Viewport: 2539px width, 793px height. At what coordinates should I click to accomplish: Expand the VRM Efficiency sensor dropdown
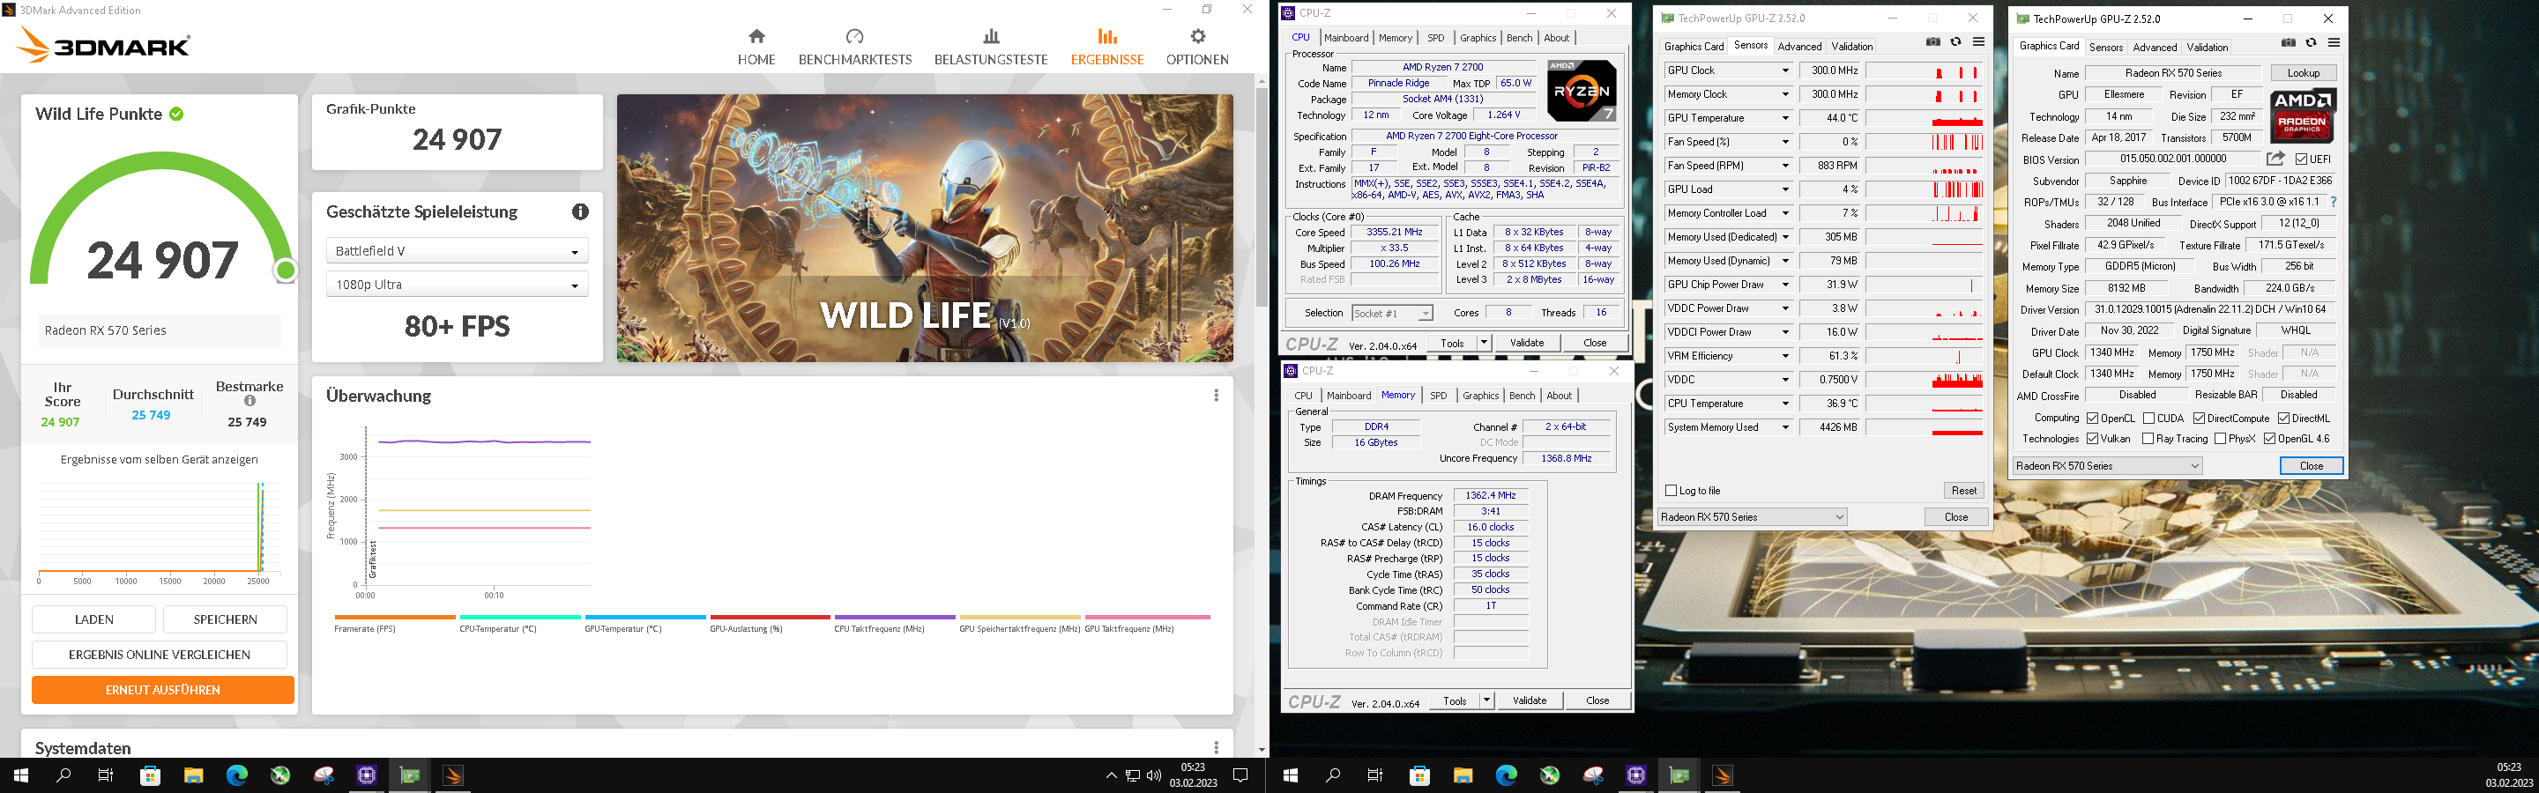1784,356
